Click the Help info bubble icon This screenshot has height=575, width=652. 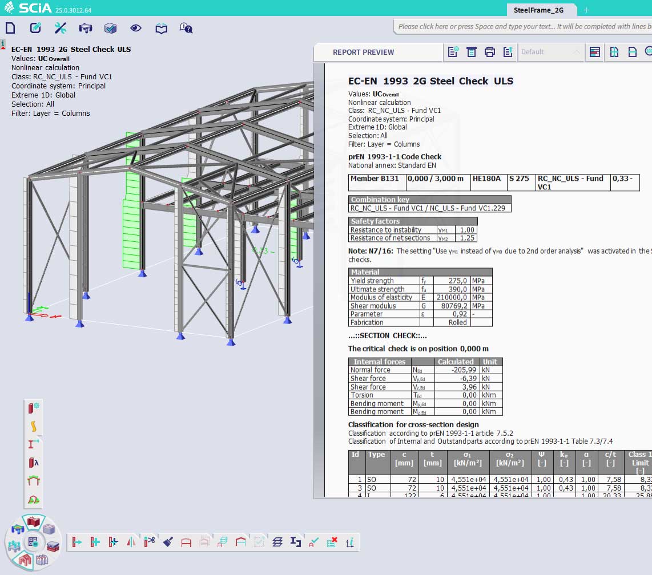tap(186, 28)
